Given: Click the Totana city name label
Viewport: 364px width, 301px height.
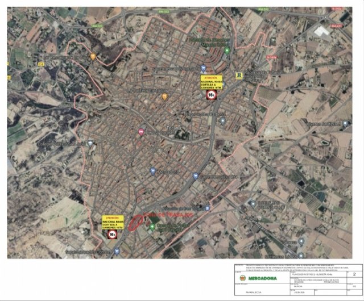Looking at the screenshot, I should [x=174, y=128].
